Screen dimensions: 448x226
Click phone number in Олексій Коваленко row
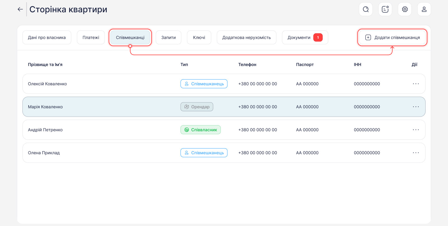tap(258, 84)
